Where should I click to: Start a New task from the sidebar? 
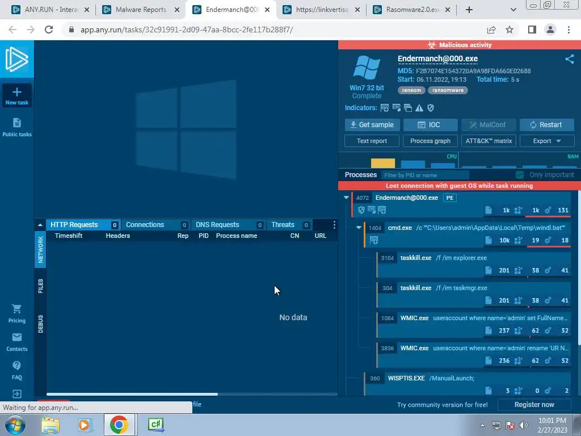tap(16, 95)
